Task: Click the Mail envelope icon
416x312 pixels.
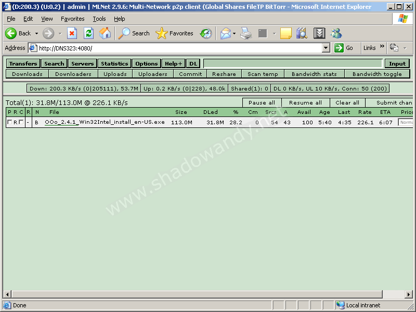Action: 226,33
